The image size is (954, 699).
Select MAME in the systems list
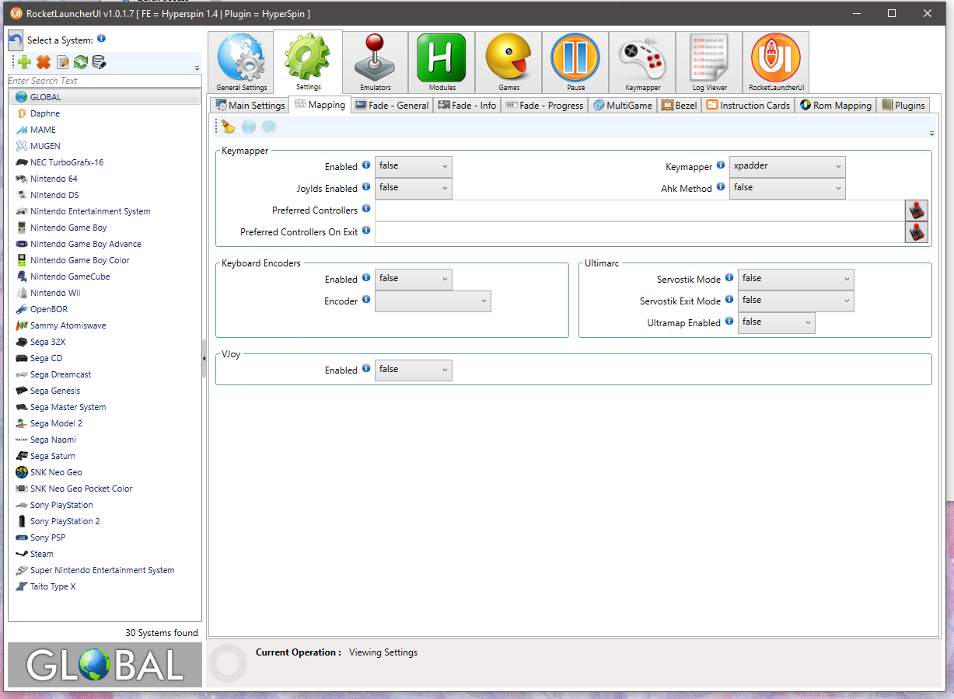point(105,130)
